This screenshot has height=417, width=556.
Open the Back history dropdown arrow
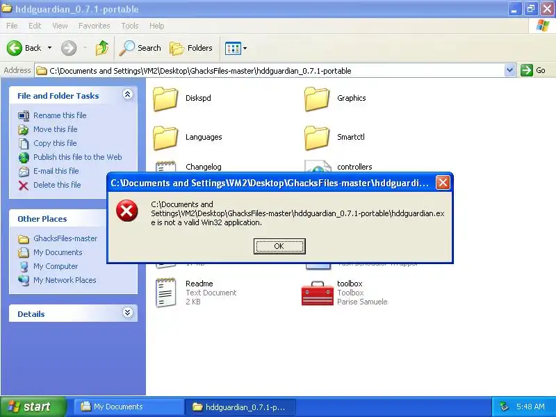pyautogui.click(x=49, y=48)
